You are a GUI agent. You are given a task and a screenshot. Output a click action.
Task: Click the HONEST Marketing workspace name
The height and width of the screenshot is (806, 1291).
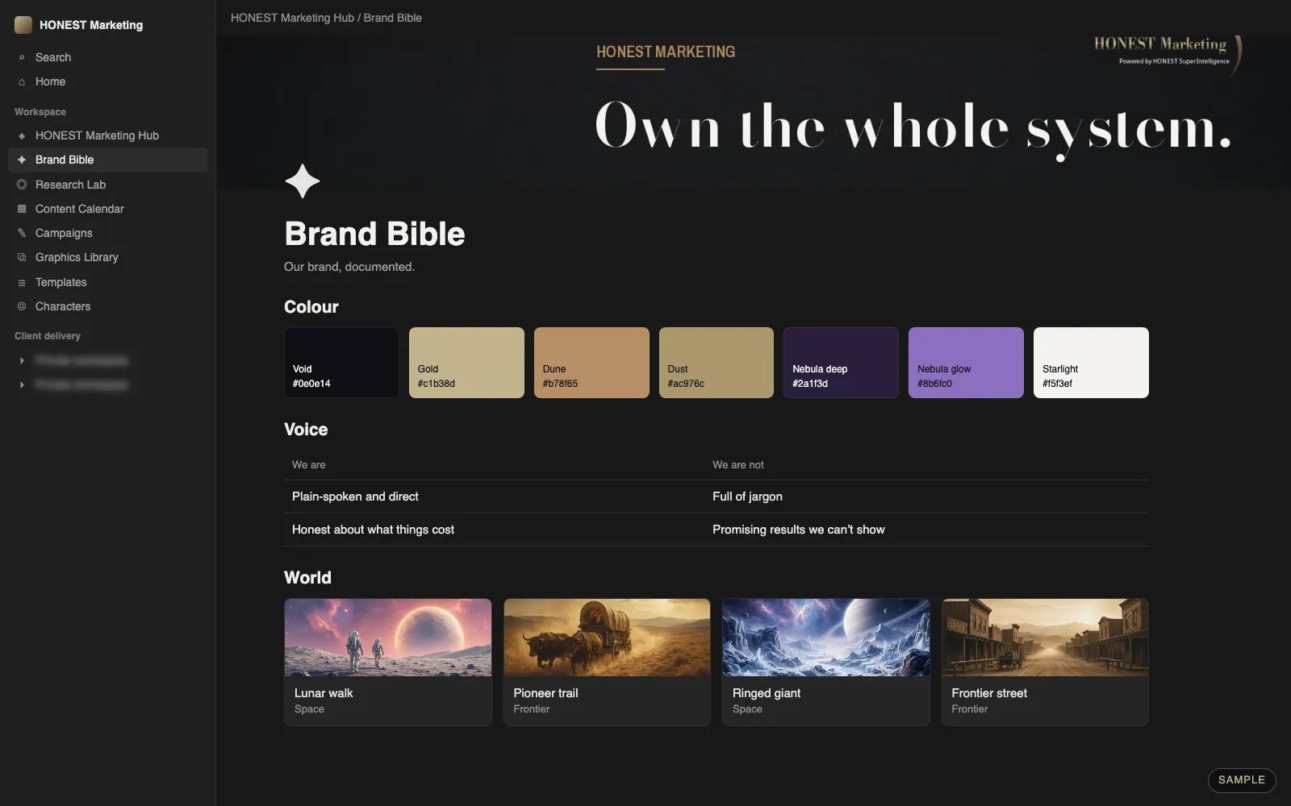91,25
